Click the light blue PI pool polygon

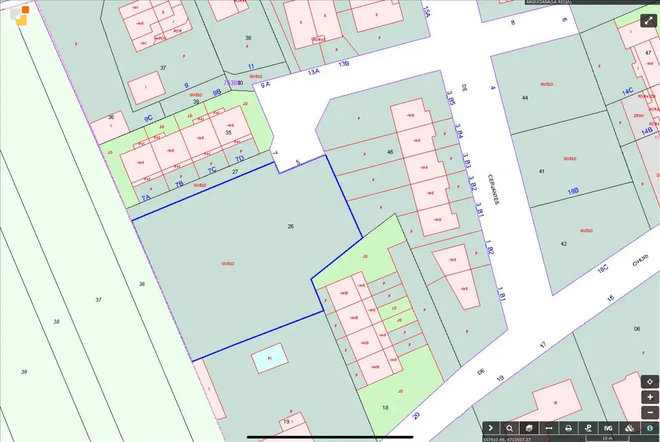pyautogui.click(x=270, y=358)
